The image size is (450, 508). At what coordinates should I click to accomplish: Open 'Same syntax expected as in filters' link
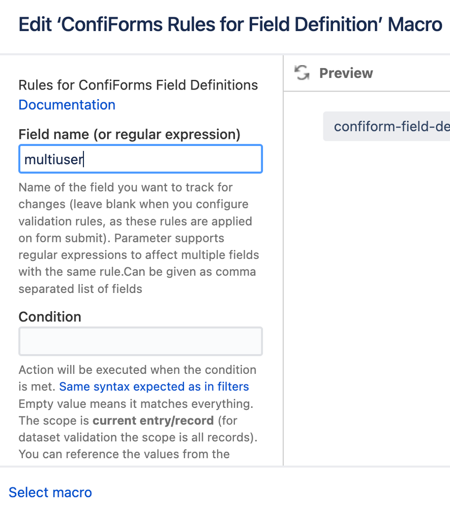click(x=154, y=386)
